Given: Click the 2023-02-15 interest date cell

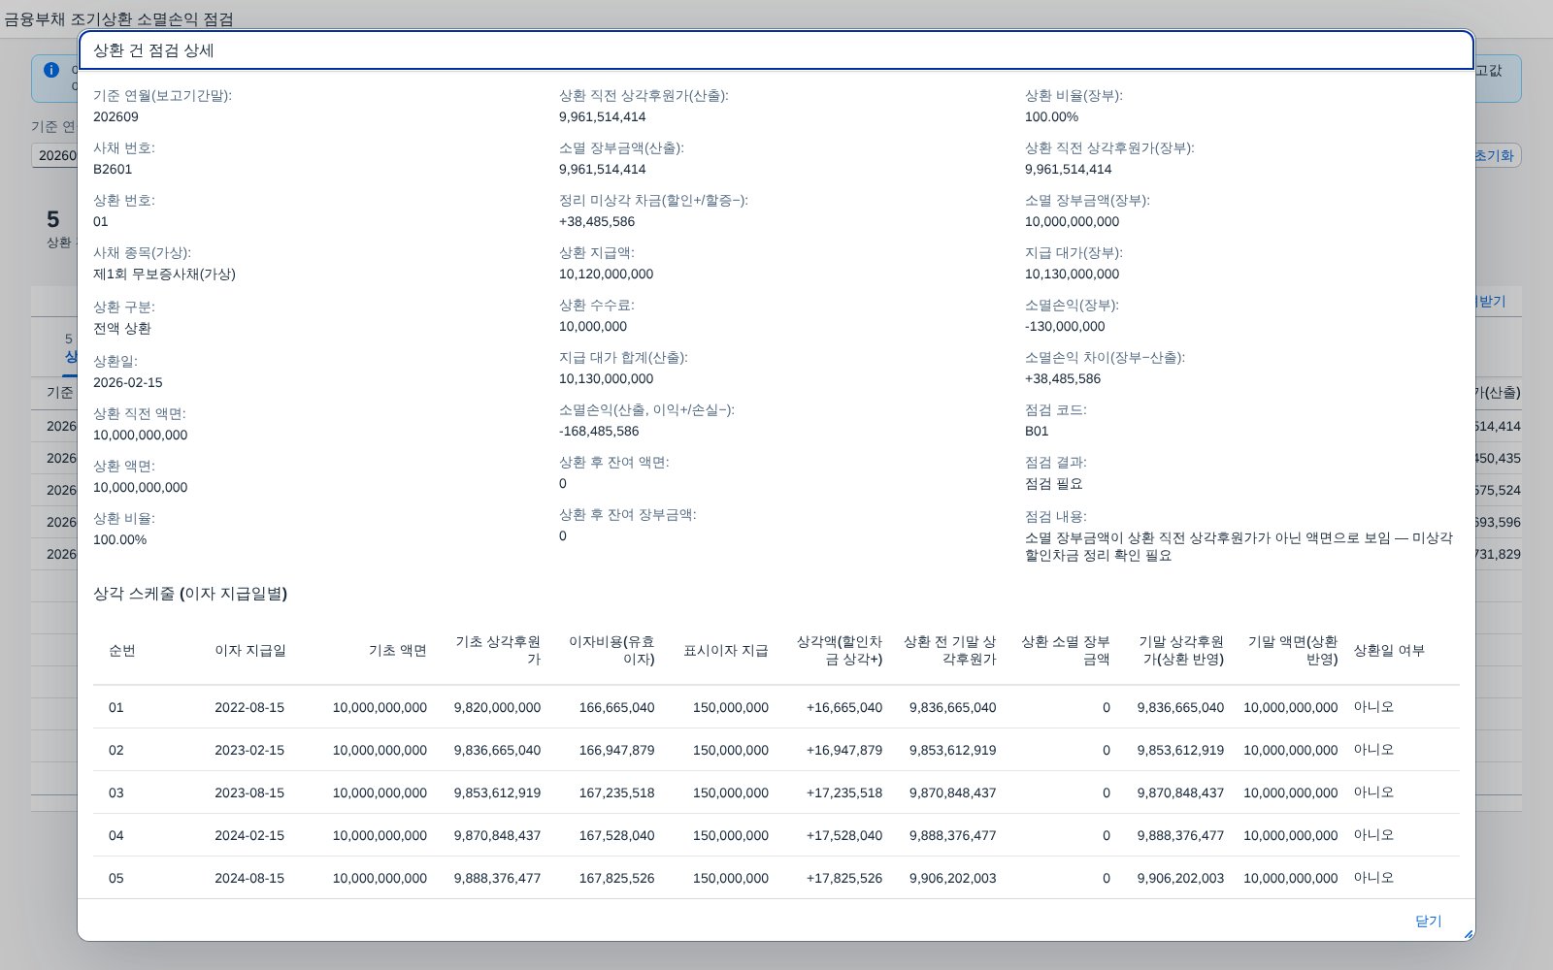Looking at the screenshot, I should click(249, 750).
